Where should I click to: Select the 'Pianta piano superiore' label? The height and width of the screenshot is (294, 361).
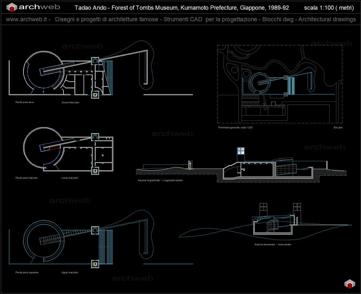[27, 272]
